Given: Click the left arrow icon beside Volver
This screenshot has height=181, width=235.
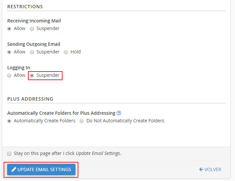Looking at the screenshot, I should (201, 169).
